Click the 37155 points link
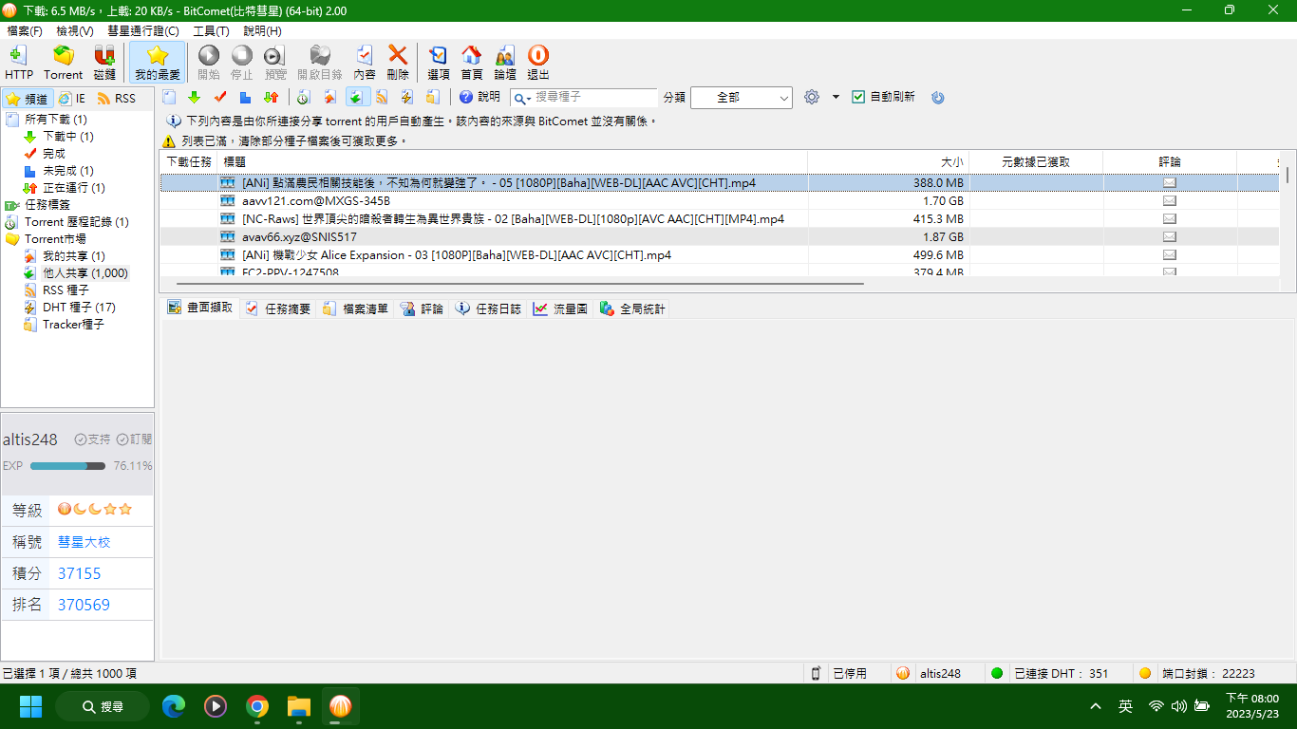The image size is (1297, 729). click(79, 573)
